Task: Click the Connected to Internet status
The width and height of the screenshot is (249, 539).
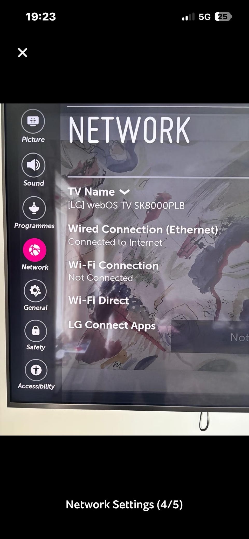Action: 115,242
